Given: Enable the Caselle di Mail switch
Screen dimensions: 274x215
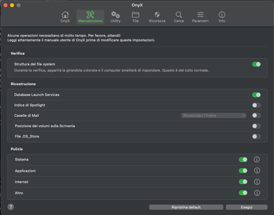Looking at the screenshot, I should [x=256, y=115].
